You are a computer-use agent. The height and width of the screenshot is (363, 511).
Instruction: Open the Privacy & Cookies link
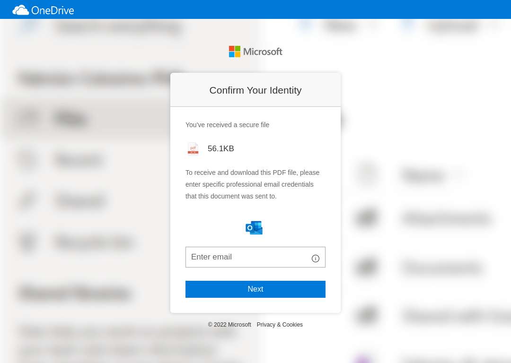(280, 325)
